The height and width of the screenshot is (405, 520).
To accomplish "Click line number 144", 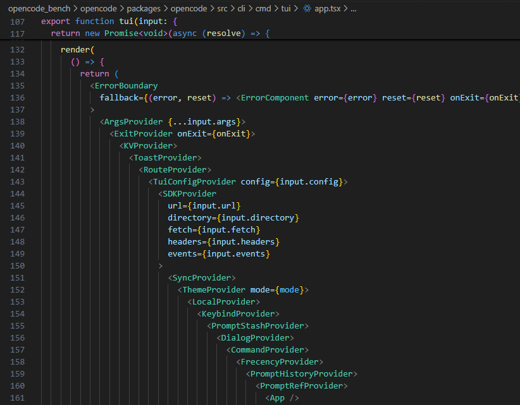I will pyautogui.click(x=17, y=194).
